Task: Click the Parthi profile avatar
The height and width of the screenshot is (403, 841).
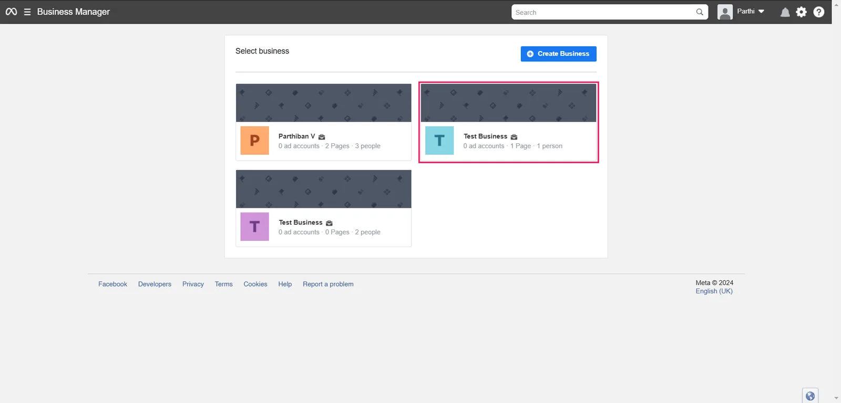Action: (x=725, y=12)
